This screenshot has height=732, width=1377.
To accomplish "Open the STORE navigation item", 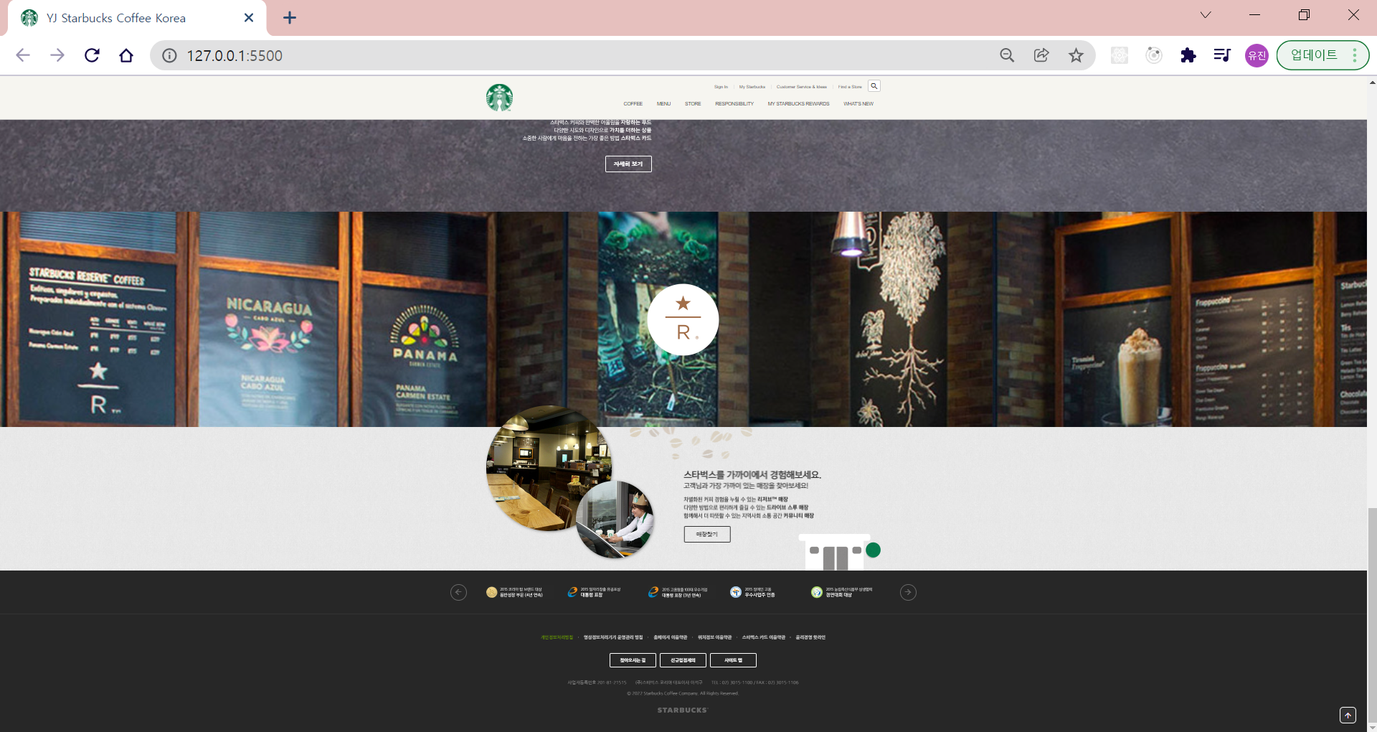I will [x=693, y=104].
